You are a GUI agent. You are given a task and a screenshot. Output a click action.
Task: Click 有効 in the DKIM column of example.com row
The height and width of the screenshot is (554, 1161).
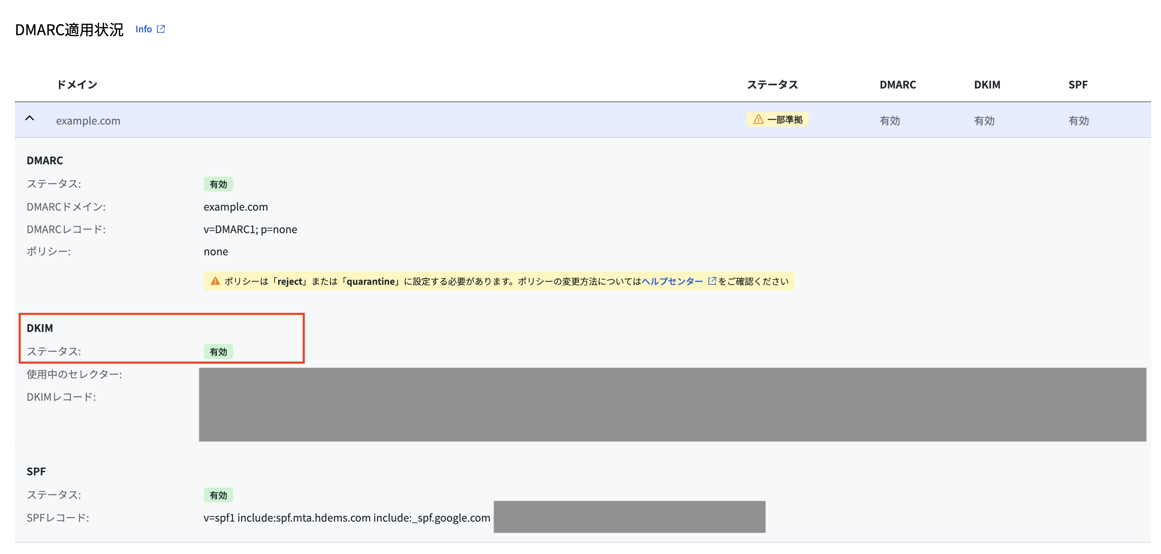pos(984,121)
